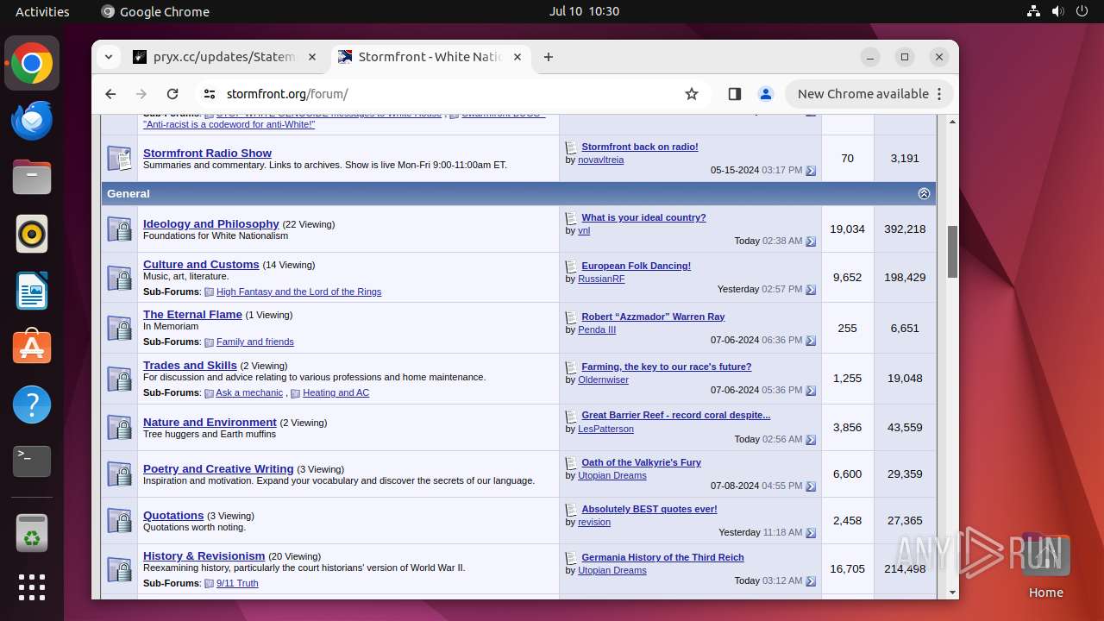Open the Ask a mechanic sub-forum

pos(249,392)
